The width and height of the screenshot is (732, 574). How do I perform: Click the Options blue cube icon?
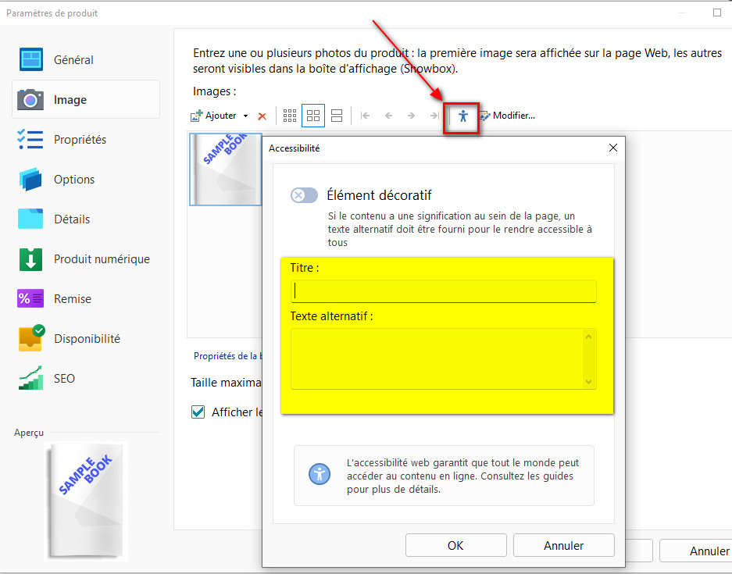(30, 179)
